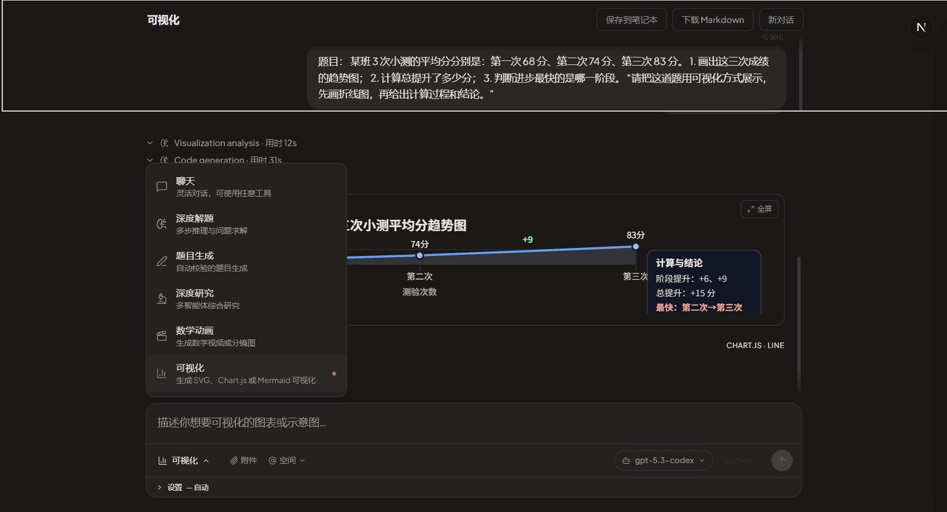Click the 下载 Markdown button

click(x=713, y=20)
